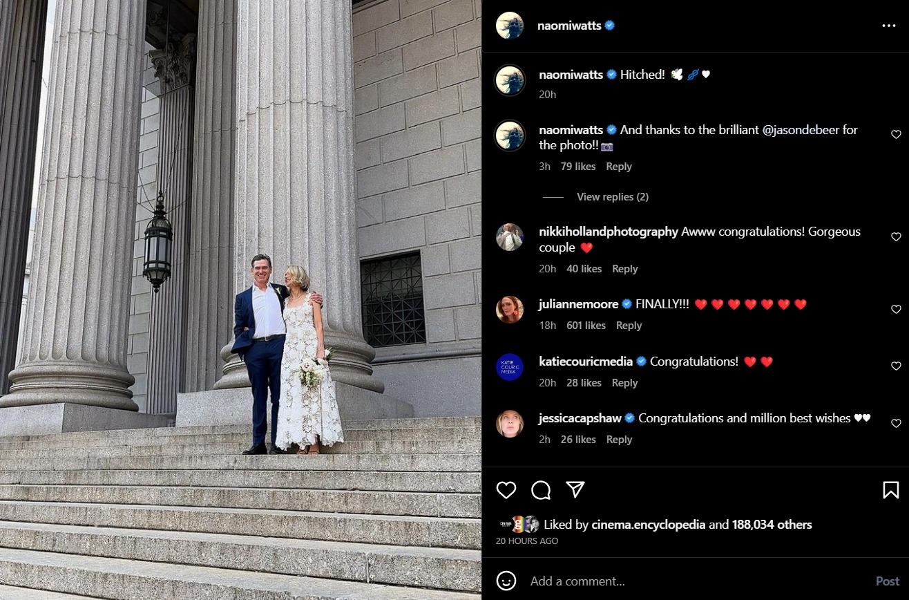
Task: Open emoji picker in comment box
Action: point(506,581)
